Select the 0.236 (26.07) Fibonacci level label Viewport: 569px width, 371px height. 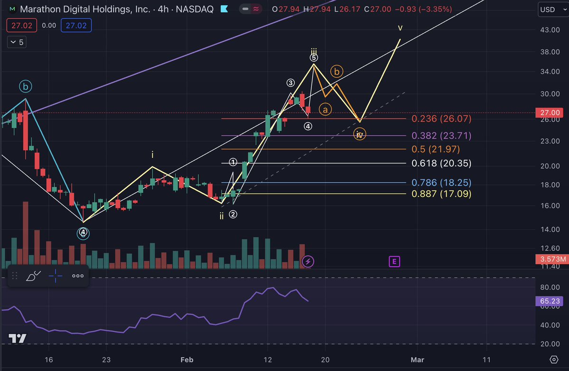(441, 118)
